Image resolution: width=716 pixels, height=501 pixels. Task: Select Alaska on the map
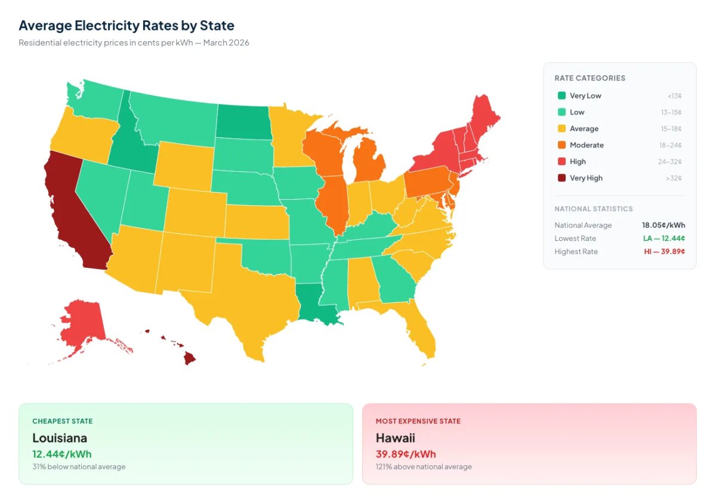84,325
